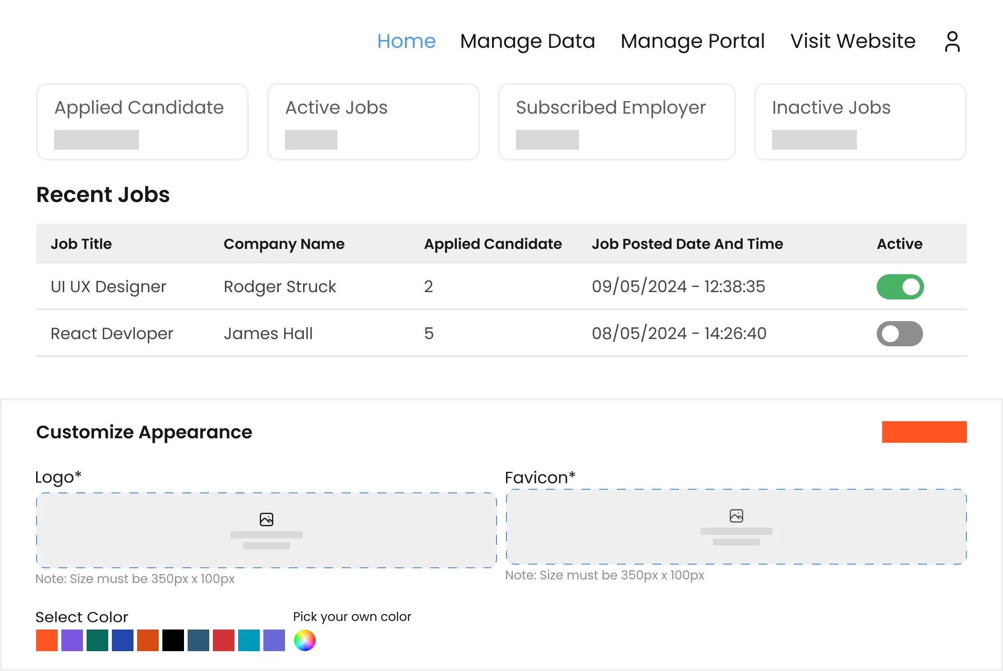Select the purple color swatch

coord(72,640)
